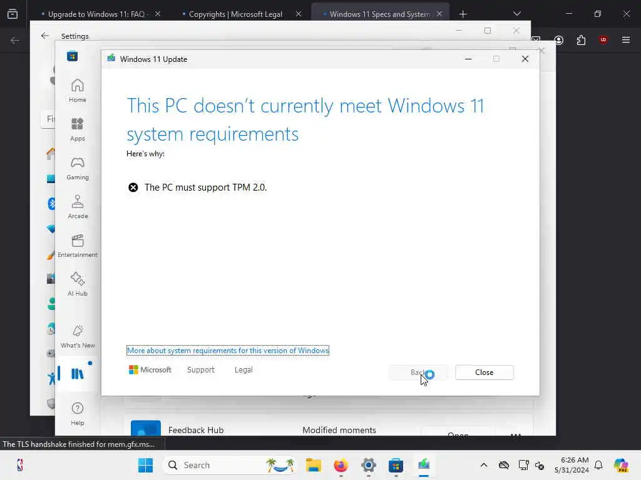Open a new Firefox tab
641x480 pixels.
click(463, 14)
